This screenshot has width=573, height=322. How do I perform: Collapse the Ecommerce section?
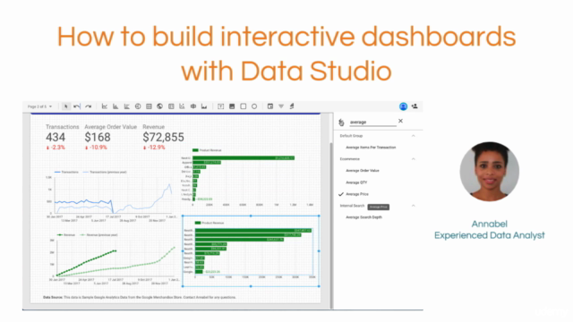point(414,159)
